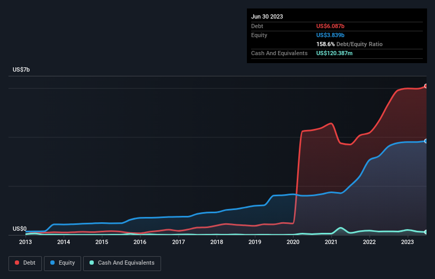435x279 pixels.
Task: Click the 158.6% Debt/Equity Ratio text
Action: point(349,44)
